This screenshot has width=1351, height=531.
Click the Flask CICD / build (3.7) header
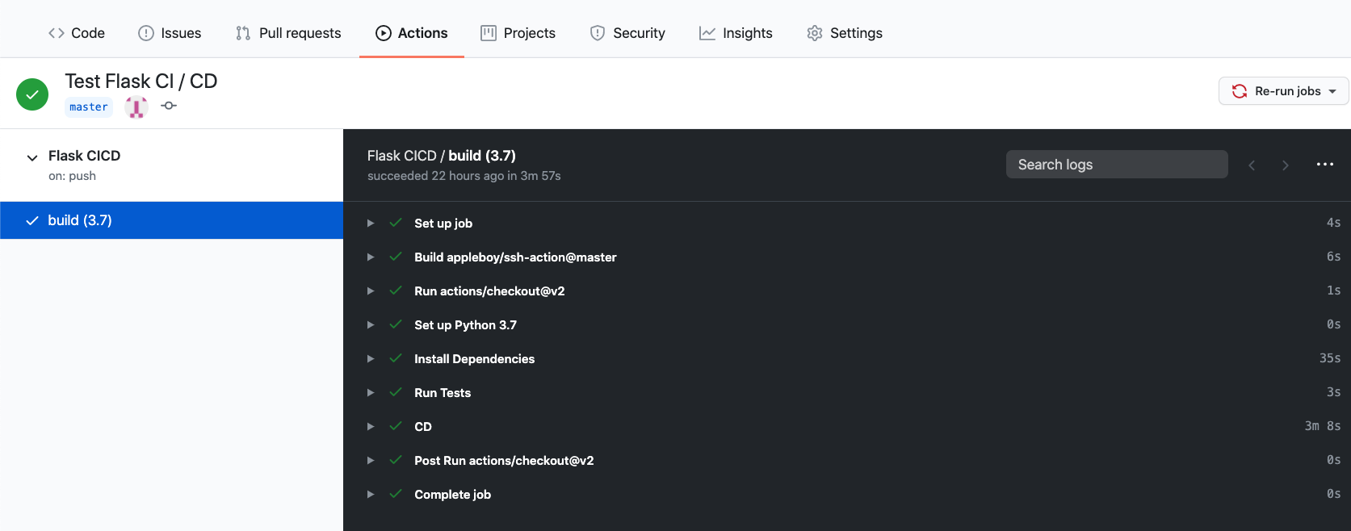click(441, 156)
